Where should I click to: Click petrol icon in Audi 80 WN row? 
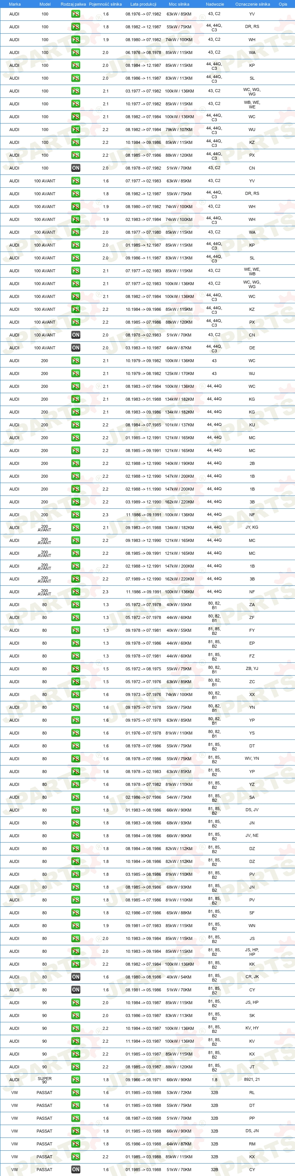(76, 926)
